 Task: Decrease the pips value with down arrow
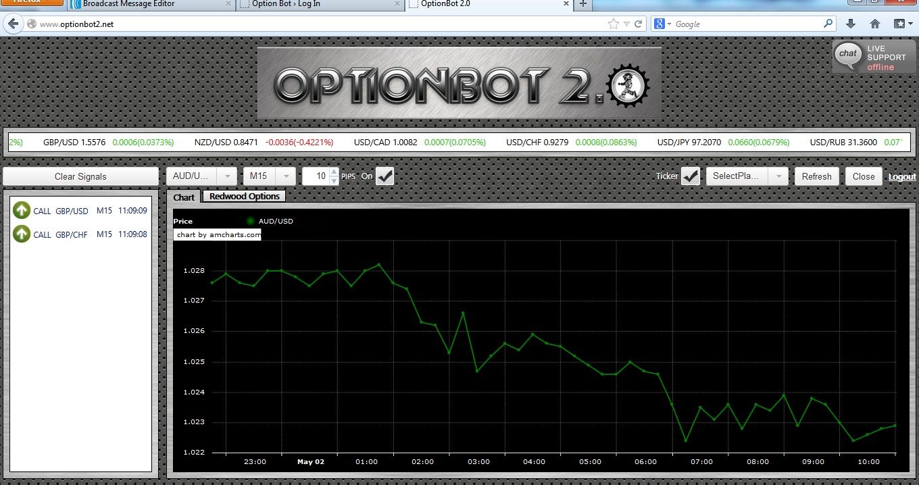click(334, 181)
